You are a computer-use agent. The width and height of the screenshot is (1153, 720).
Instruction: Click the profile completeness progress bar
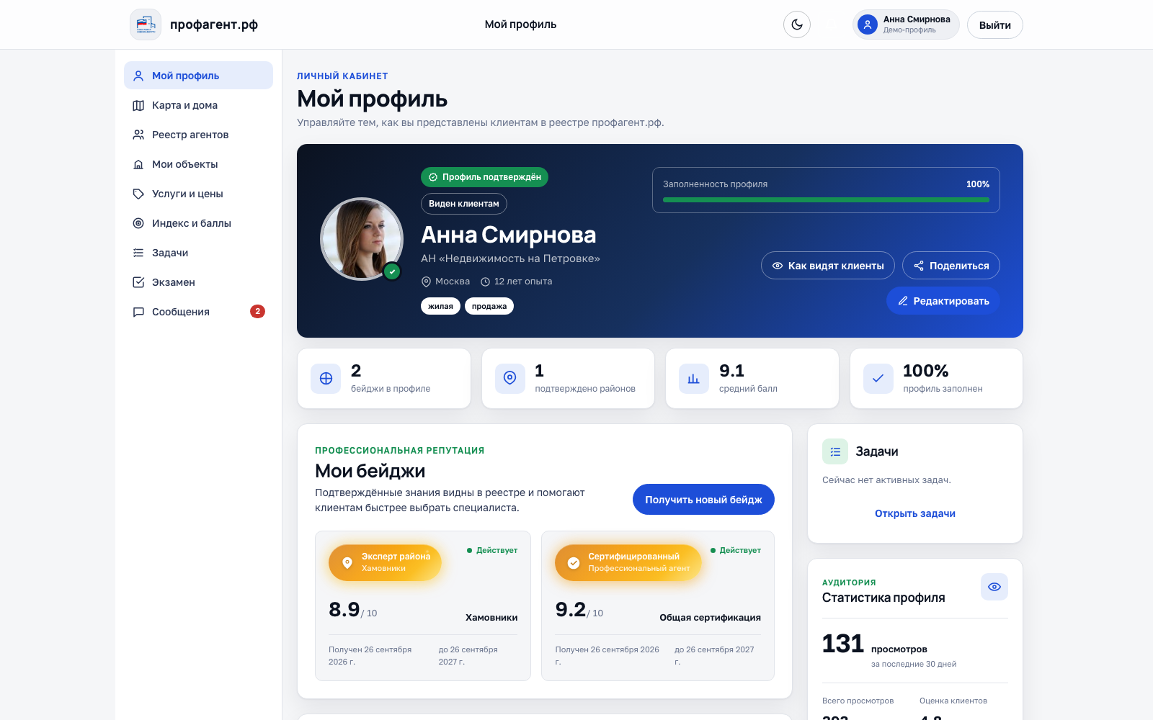coord(826,199)
